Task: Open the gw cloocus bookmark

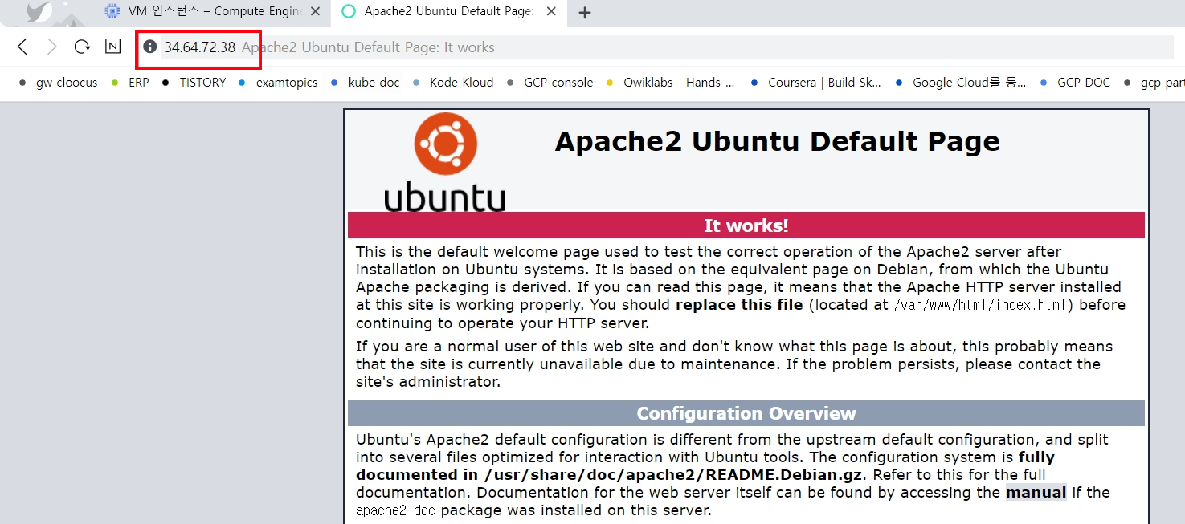Action: tap(57, 83)
